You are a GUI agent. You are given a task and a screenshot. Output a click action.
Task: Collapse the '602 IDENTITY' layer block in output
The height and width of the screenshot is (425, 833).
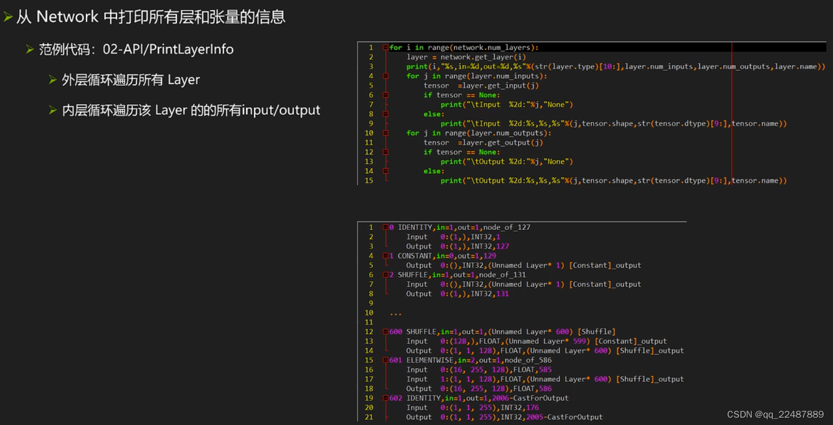386,398
